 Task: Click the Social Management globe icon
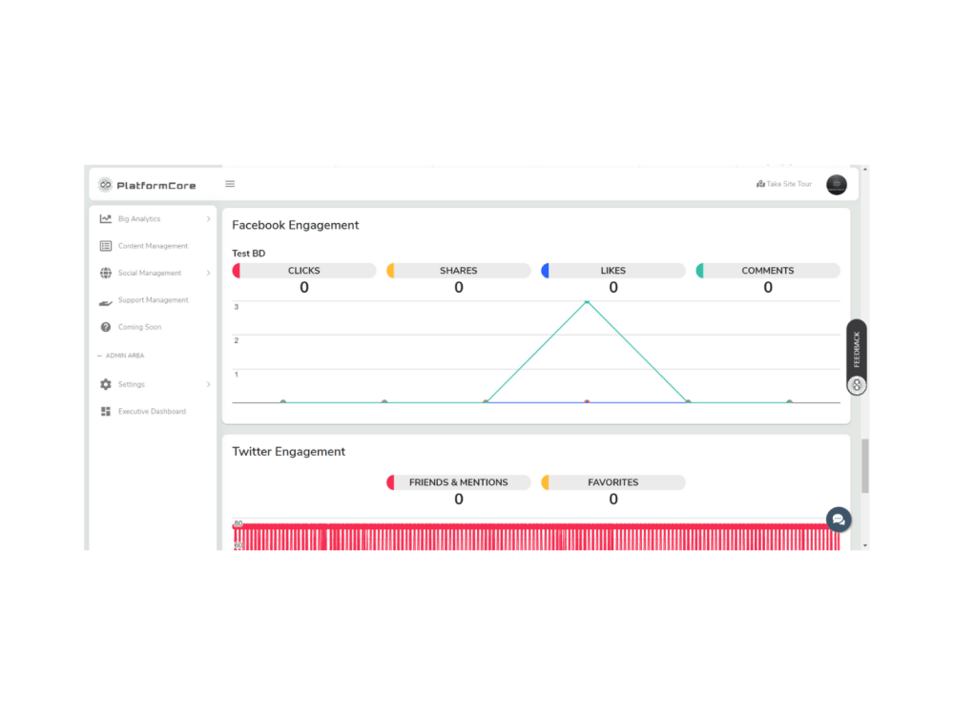point(106,273)
